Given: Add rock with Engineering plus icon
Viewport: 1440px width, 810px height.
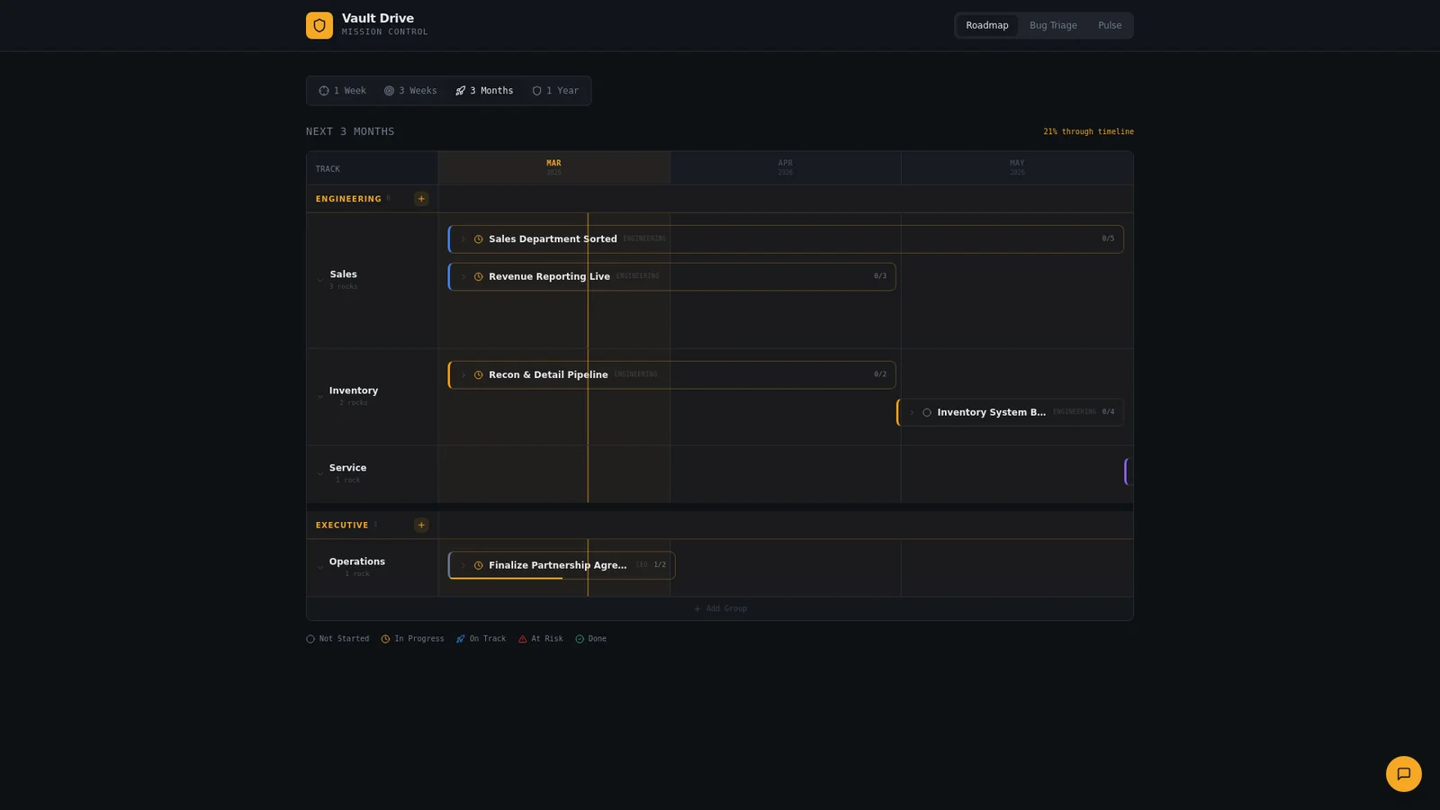Looking at the screenshot, I should 421,199.
